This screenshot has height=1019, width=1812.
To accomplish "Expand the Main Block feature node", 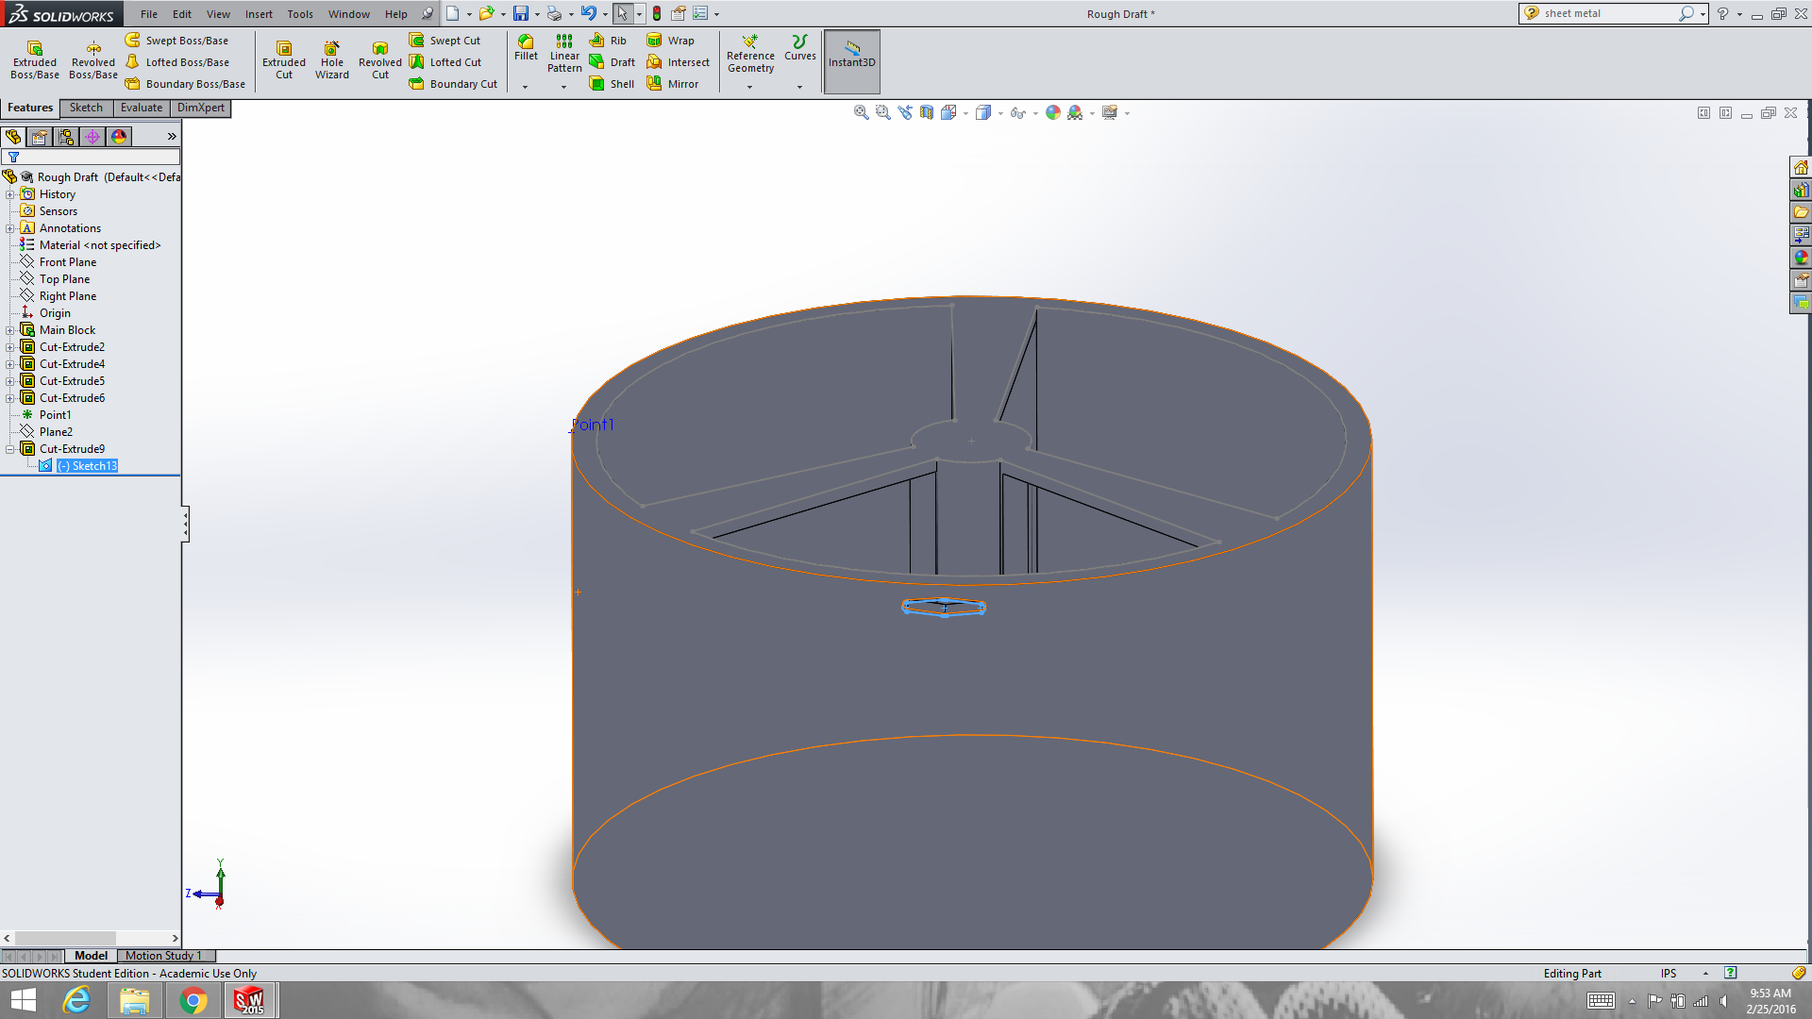I will [9, 330].
